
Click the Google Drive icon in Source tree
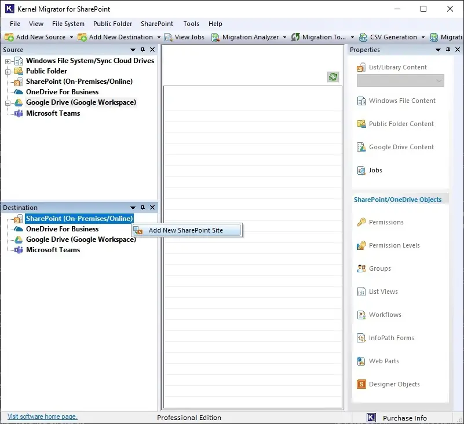click(x=19, y=102)
